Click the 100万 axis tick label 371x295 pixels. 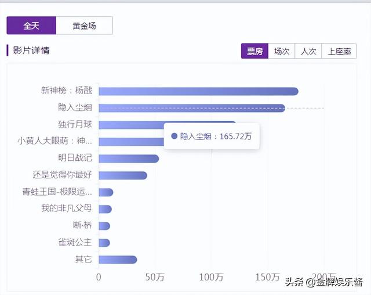click(211, 277)
